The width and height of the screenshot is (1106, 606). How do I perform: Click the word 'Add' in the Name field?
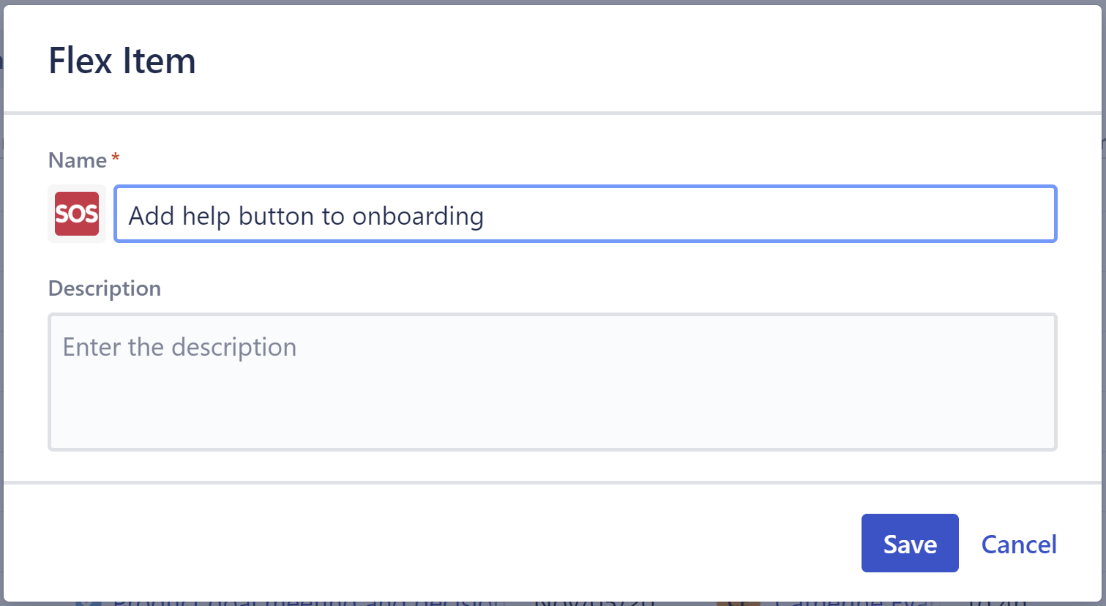152,216
